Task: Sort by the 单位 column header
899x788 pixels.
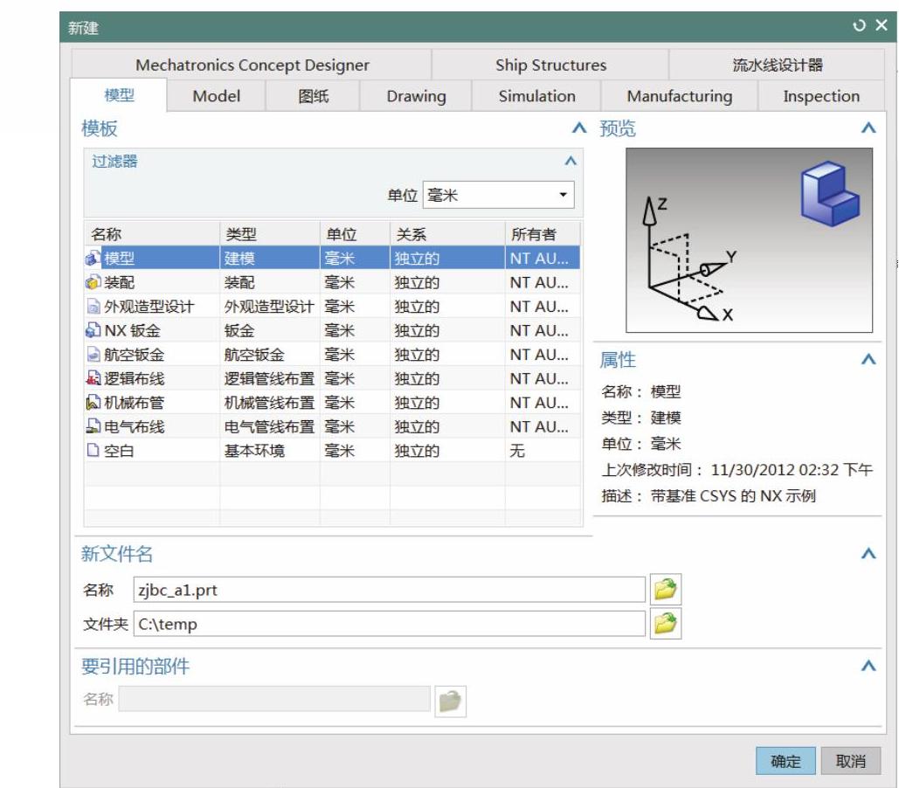Action: tap(355, 234)
